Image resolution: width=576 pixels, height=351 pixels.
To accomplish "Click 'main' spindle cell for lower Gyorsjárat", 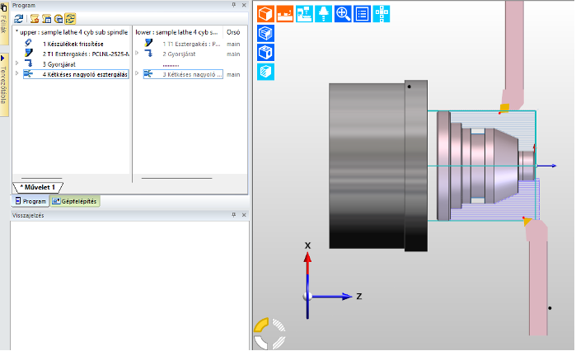I will [x=233, y=54].
